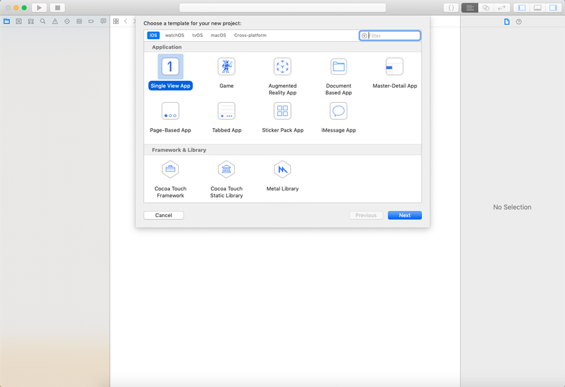565x387 pixels.
Task: Select the Single View App template
Action: 170,72
